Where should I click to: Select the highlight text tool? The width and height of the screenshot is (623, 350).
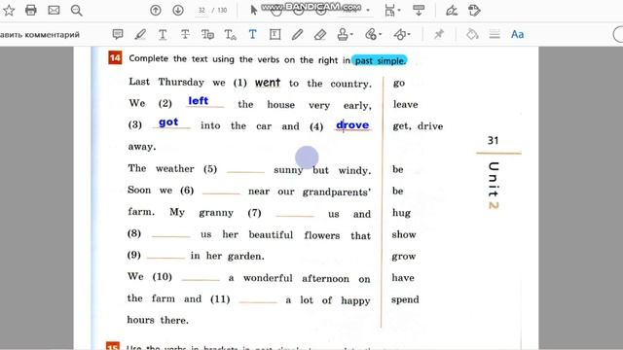tap(140, 35)
